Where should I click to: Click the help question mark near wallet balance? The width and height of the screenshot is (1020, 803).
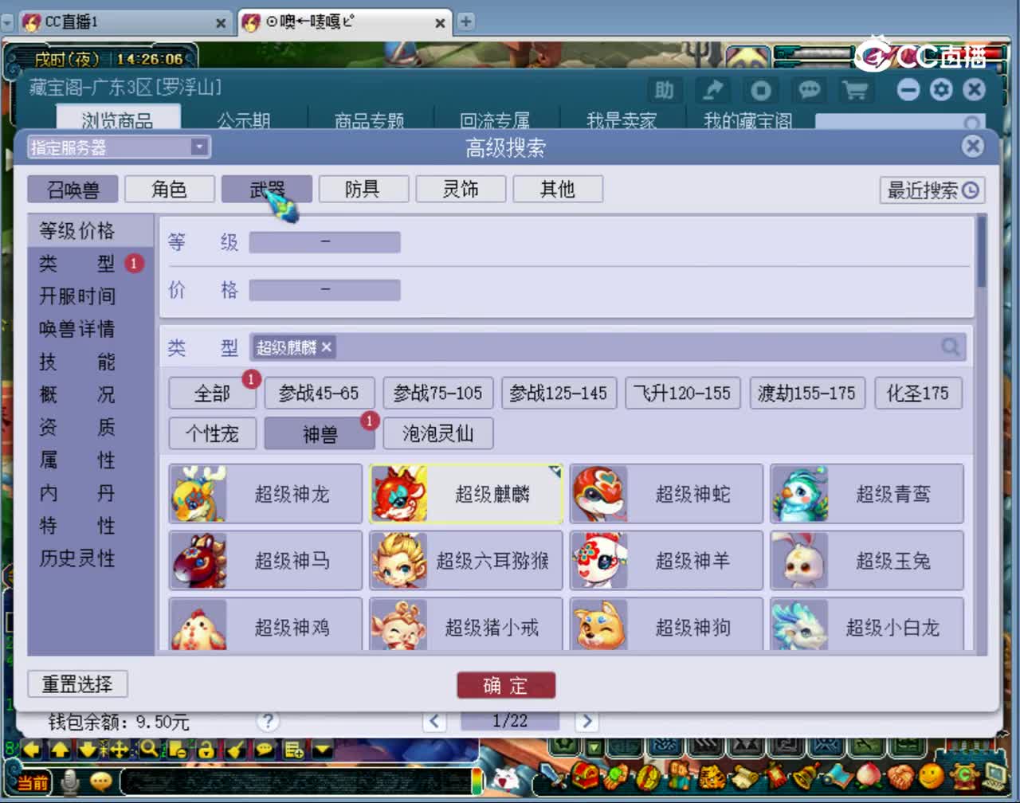tap(269, 722)
